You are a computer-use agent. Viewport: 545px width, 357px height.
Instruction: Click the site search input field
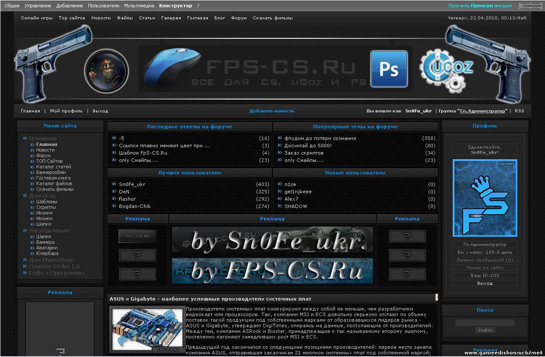coord(485,323)
